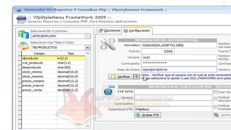Viewport: 231px width, 130px height.
Task: Select the stock_maximo row
Action: (x=53, y=77)
